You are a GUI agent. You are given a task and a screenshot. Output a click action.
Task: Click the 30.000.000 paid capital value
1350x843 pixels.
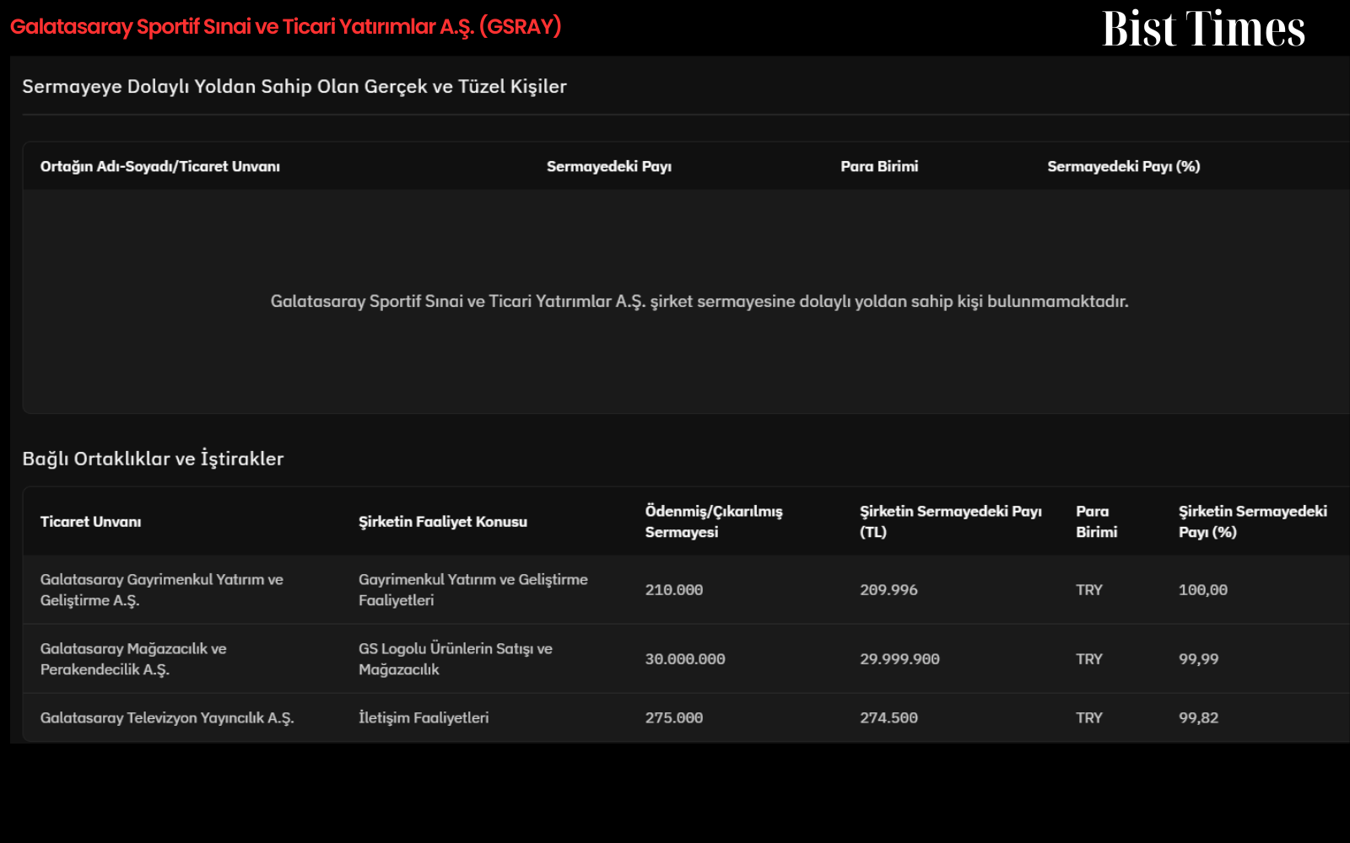[685, 659]
